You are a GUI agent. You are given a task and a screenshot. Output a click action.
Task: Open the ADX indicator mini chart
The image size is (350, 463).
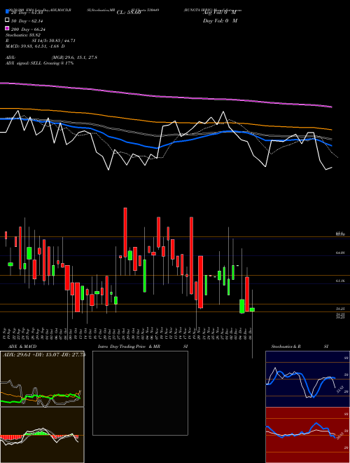tap(42, 379)
